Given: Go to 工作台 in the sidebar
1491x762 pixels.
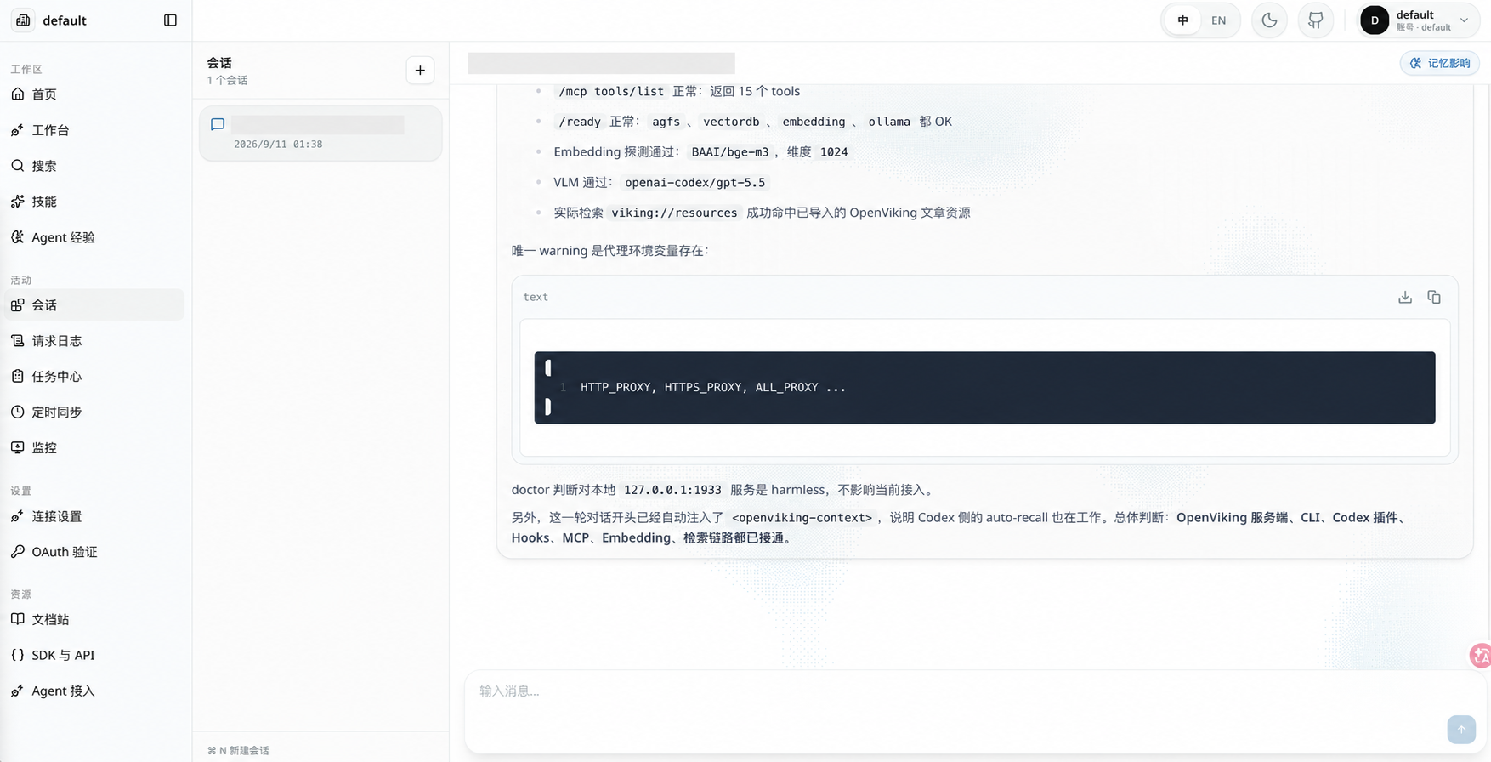Looking at the screenshot, I should (94, 130).
